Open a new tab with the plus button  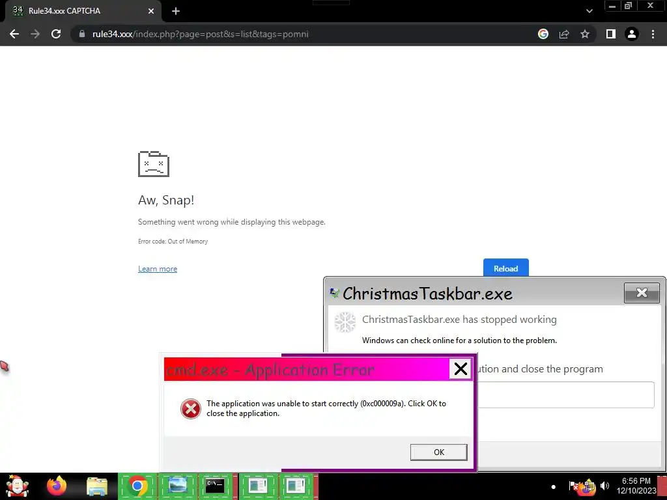[176, 11]
